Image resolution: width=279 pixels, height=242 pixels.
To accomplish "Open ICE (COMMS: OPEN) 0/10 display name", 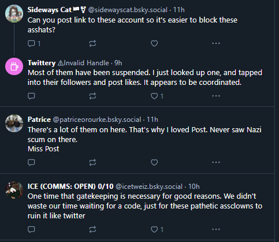I will tap(70, 187).
